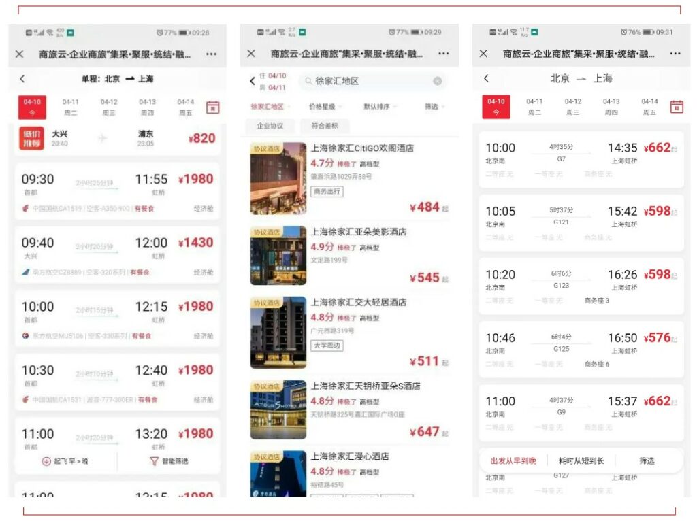Click the departure sort arrow icon
The height and width of the screenshot is (521, 697).
pos(46,461)
